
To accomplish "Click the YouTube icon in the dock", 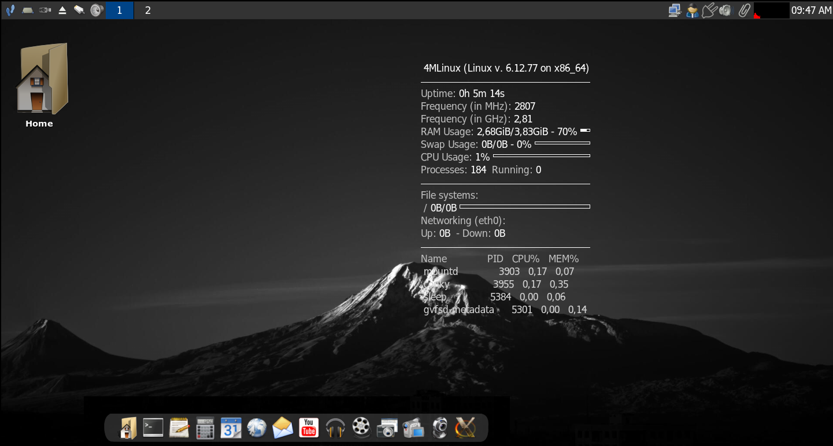I will click(309, 428).
